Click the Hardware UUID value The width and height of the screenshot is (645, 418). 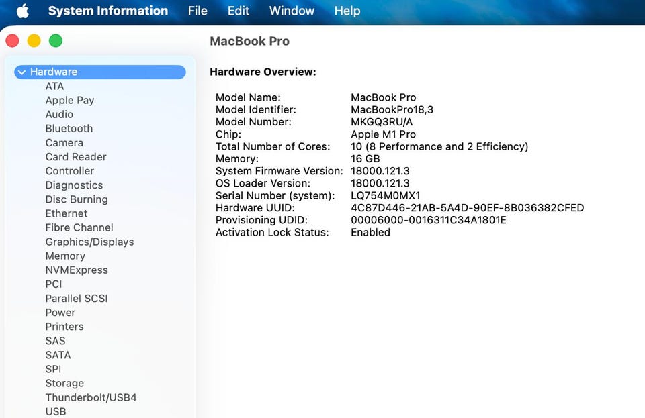(x=468, y=208)
